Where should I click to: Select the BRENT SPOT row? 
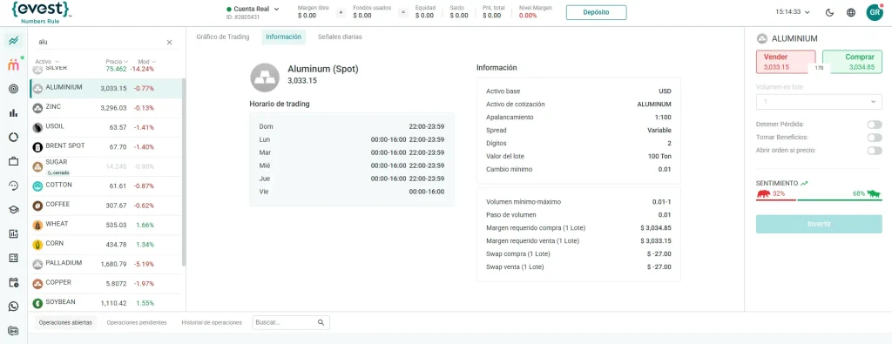105,146
